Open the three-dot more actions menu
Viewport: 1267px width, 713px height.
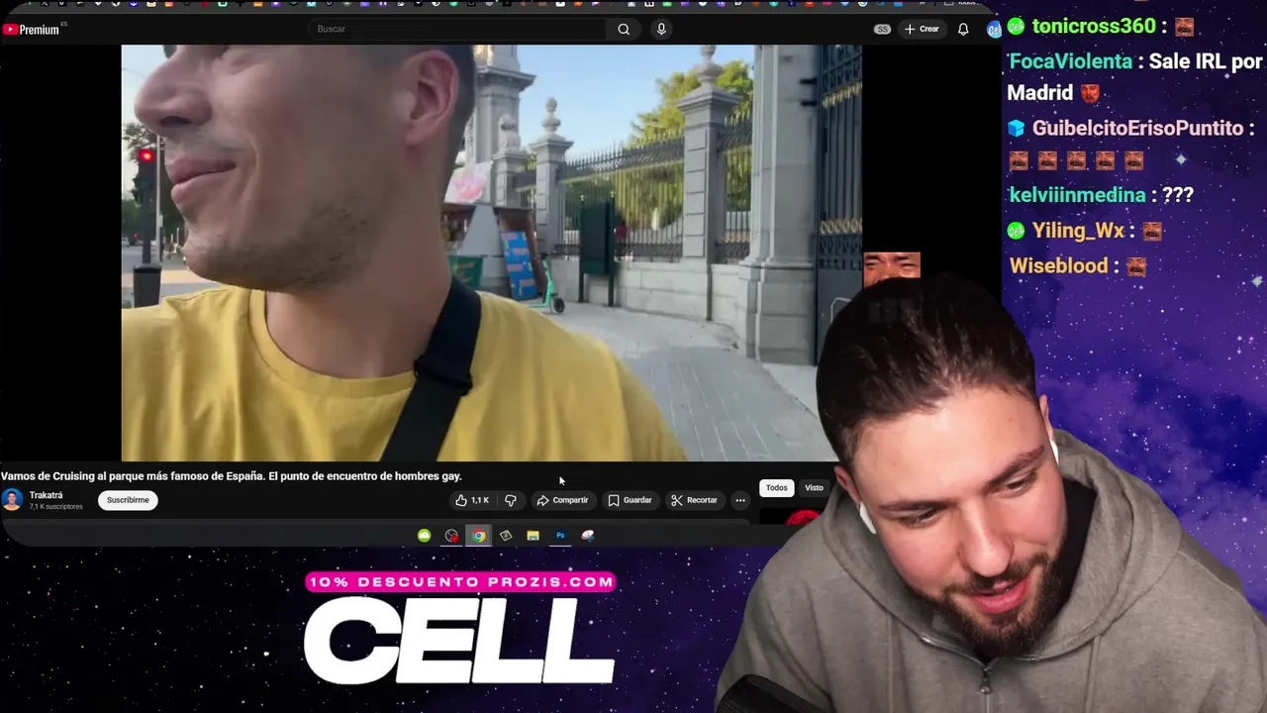pos(739,500)
